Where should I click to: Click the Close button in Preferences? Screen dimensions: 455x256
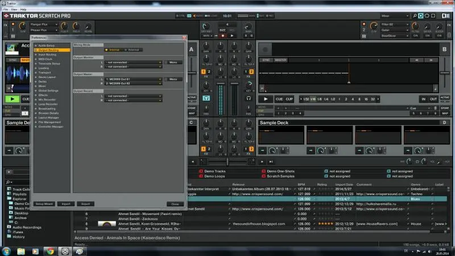(x=175, y=203)
